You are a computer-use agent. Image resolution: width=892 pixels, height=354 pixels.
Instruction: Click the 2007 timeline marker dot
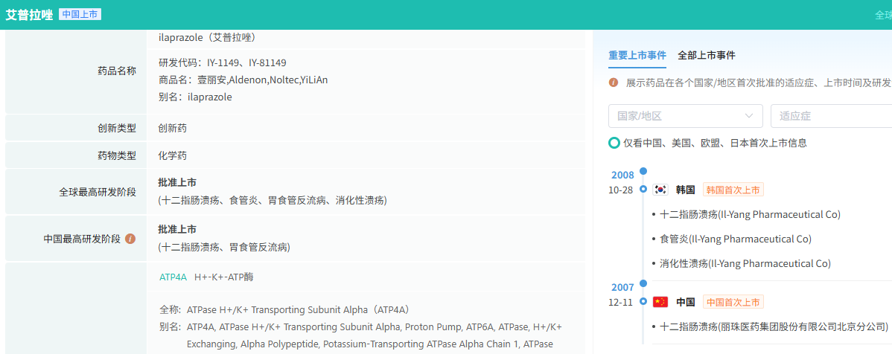pyautogui.click(x=643, y=283)
